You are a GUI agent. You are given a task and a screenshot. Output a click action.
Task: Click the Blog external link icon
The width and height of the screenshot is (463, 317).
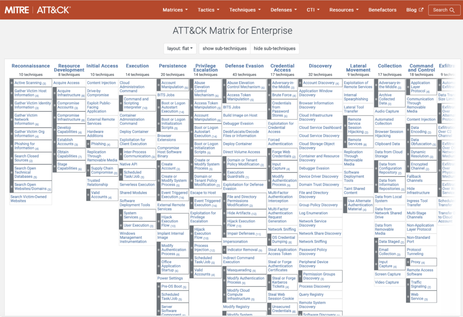pyautogui.click(x=421, y=9)
